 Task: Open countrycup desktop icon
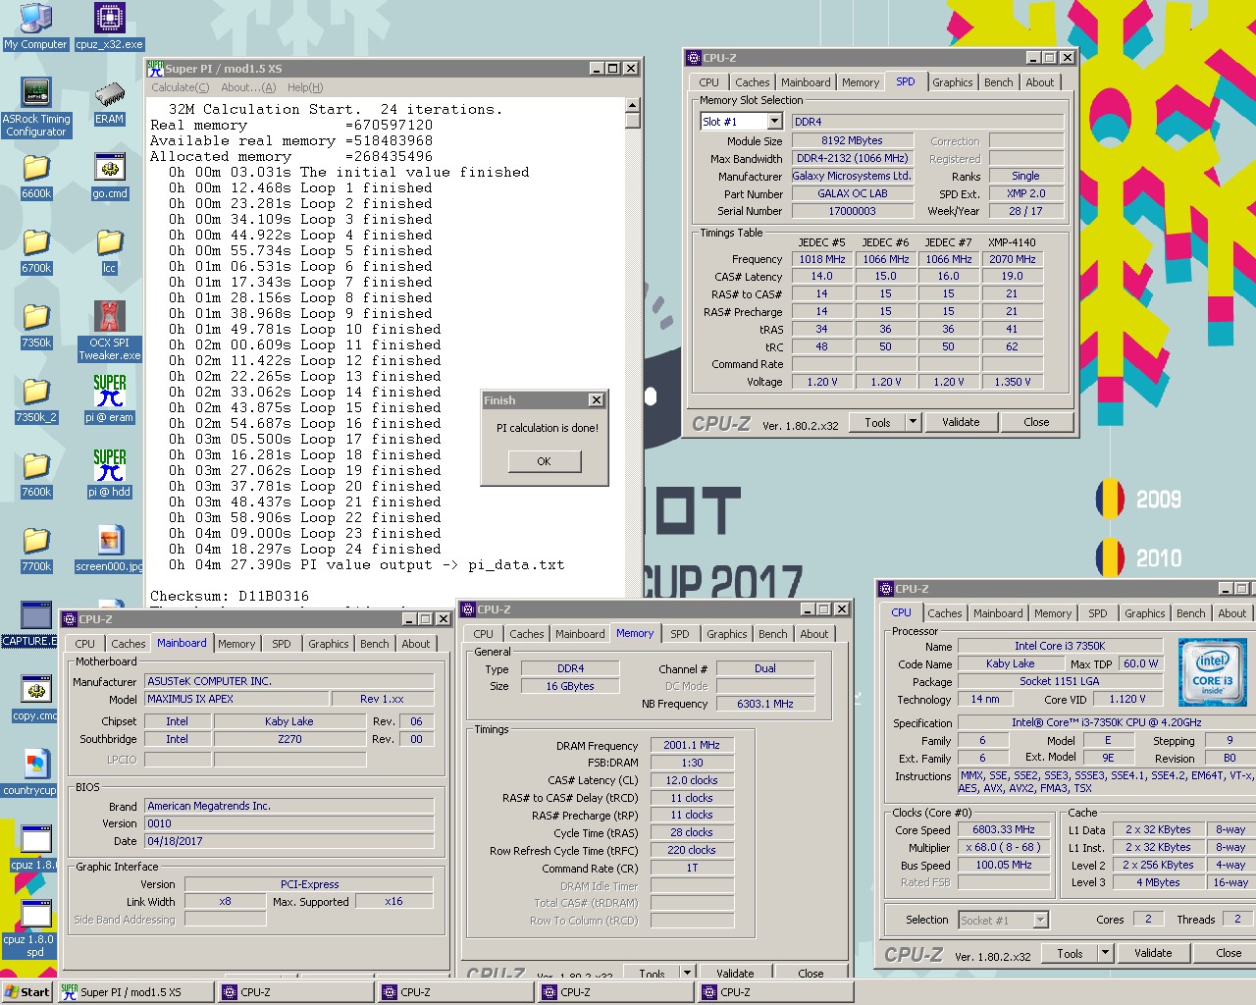coord(30,773)
